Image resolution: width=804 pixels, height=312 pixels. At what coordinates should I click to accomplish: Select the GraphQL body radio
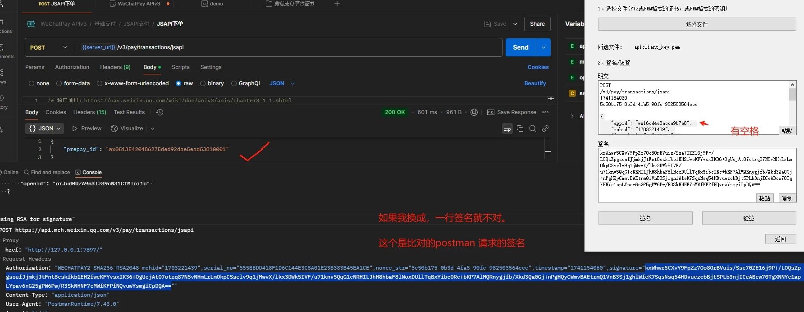point(233,83)
